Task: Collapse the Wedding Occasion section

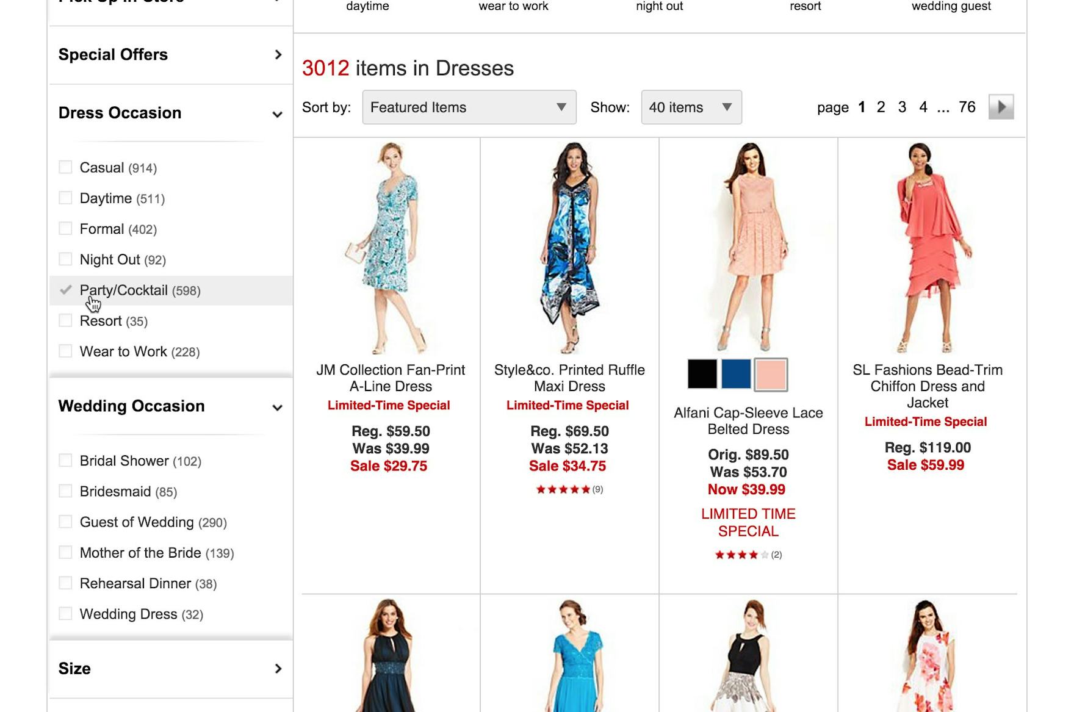Action: click(277, 408)
